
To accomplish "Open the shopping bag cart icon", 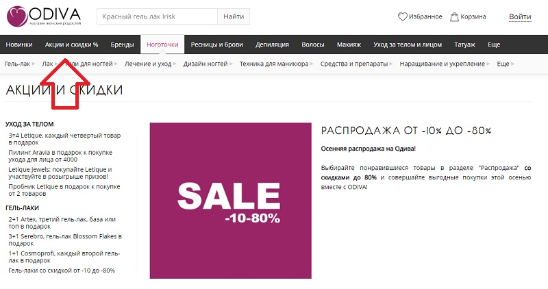I will (x=454, y=16).
